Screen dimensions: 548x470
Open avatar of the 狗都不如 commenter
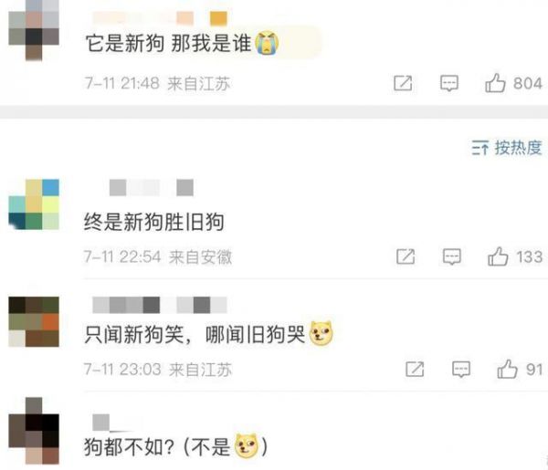(x=34, y=431)
